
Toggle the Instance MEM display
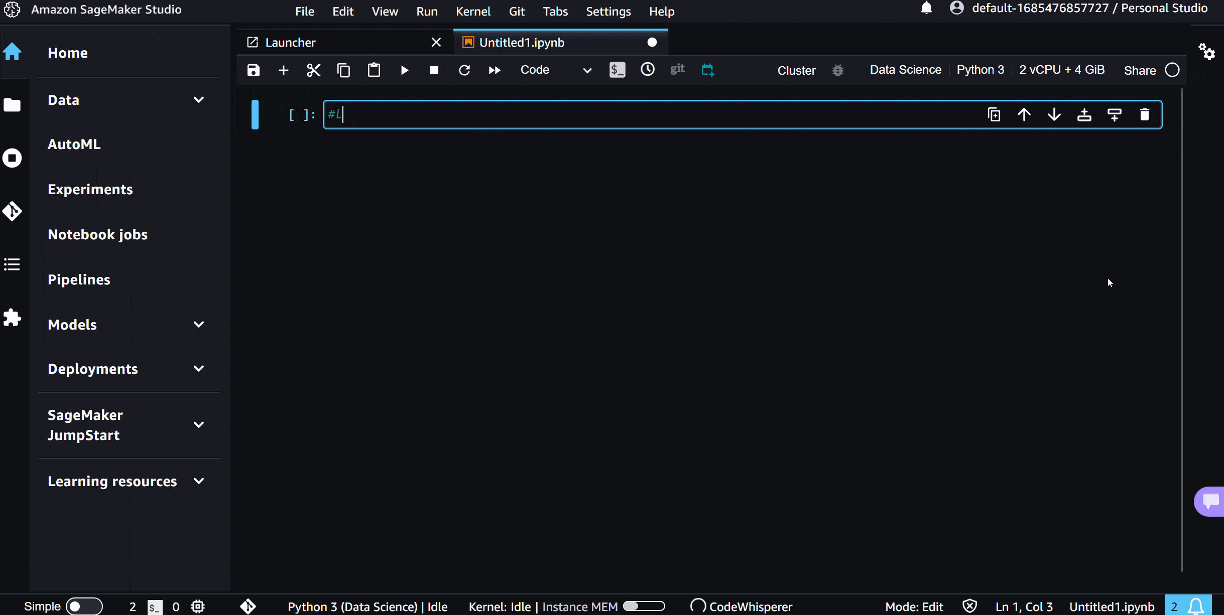[645, 606]
